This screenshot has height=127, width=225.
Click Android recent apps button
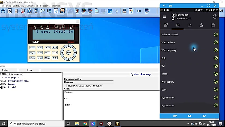(x=175, y=116)
